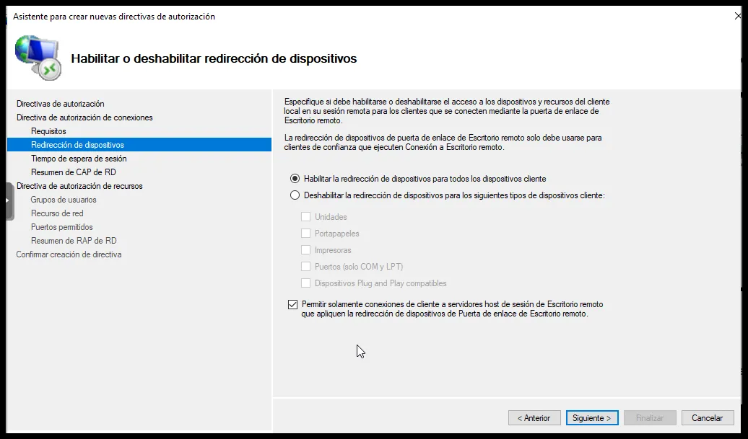This screenshot has width=748, height=439.
Task: Check Dispositivos Plug and Play compatibles checkbox
Action: (306, 283)
